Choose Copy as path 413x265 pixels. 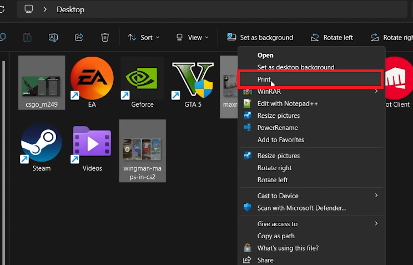311,236
